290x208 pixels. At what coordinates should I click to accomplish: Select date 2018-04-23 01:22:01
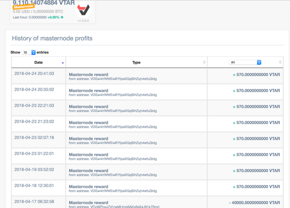click(x=34, y=154)
